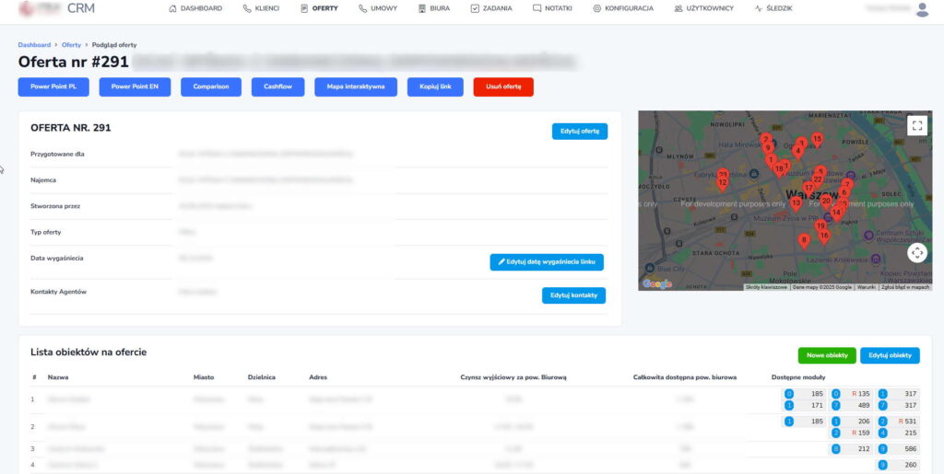Open the Dashboard menu item
Viewport: 944px width, 474px height.
point(195,8)
